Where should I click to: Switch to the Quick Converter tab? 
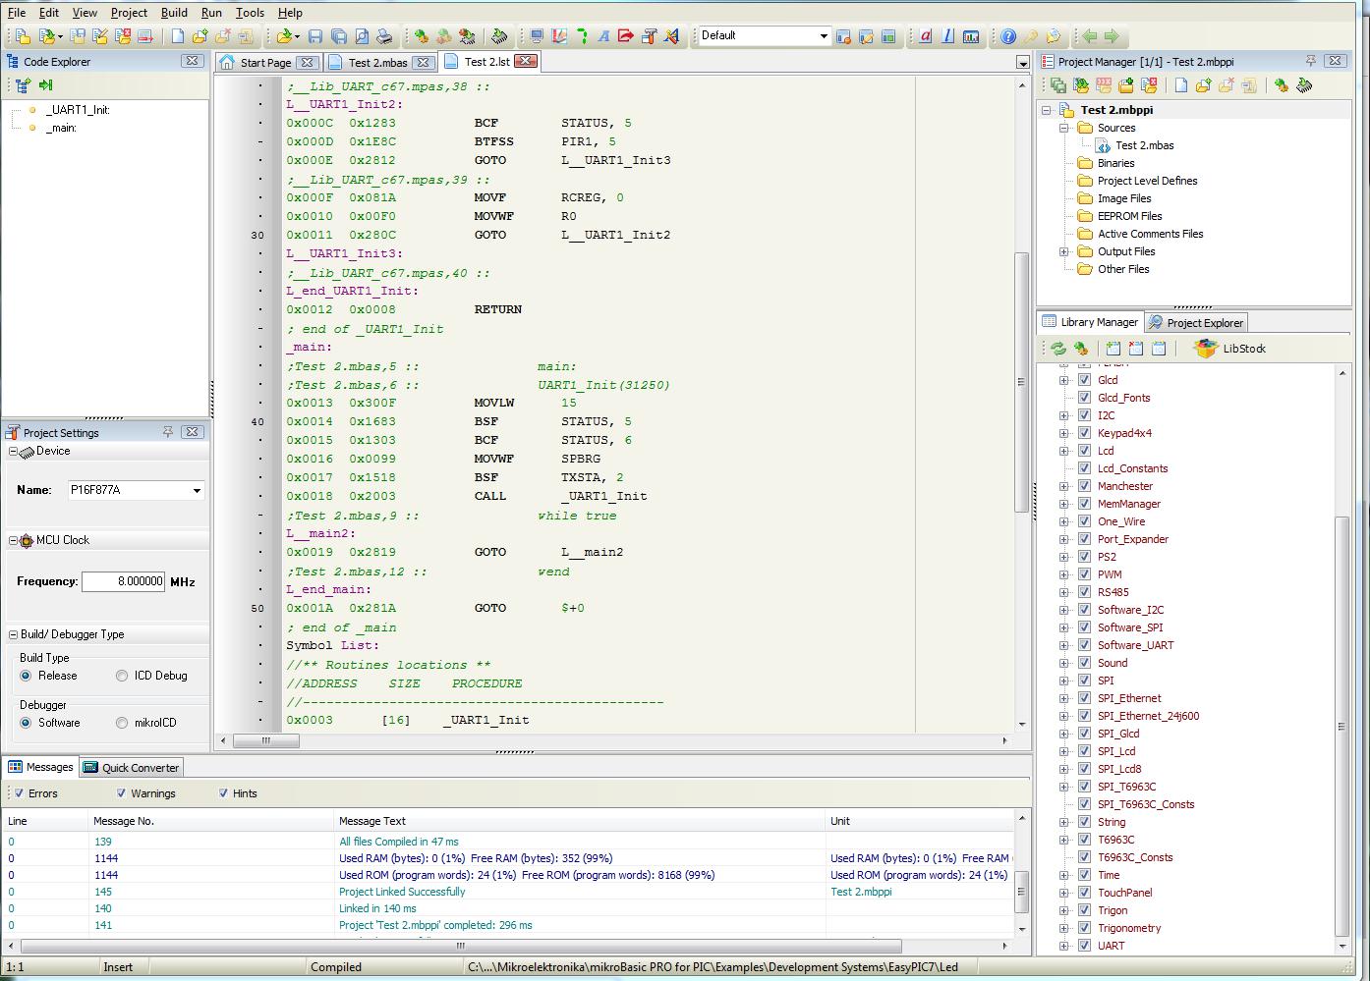[x=132, y=768]
